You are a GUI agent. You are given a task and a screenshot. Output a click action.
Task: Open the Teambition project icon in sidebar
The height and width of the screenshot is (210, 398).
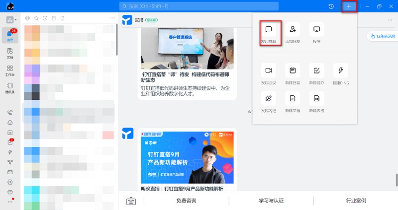10,162
